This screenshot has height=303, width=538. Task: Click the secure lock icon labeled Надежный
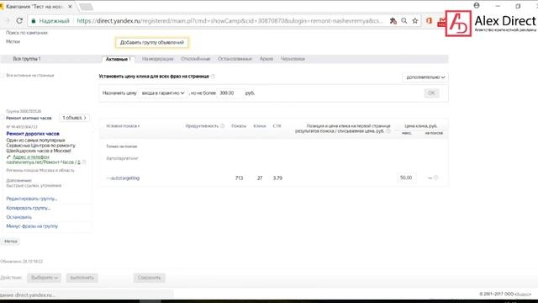click(34, 21)
